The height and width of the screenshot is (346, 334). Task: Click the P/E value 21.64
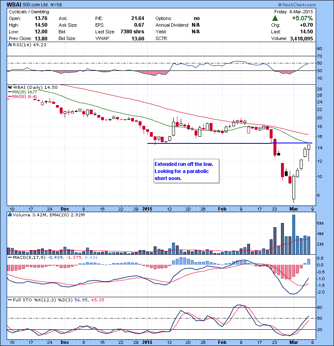click(137, 18)
